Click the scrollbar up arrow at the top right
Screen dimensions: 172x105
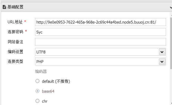(171, 15)
